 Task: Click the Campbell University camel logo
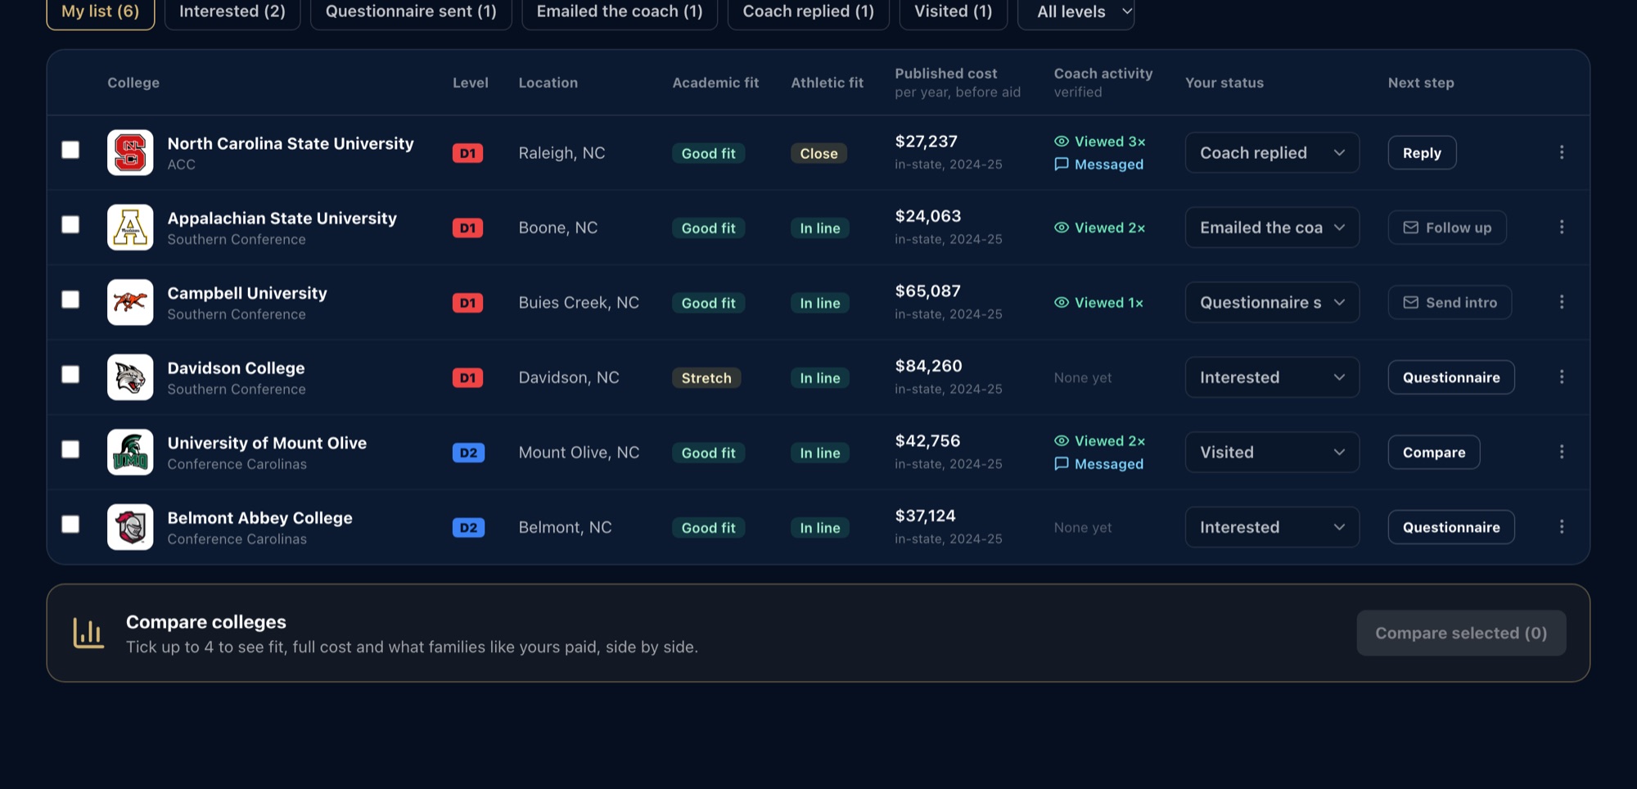point(130,302)
